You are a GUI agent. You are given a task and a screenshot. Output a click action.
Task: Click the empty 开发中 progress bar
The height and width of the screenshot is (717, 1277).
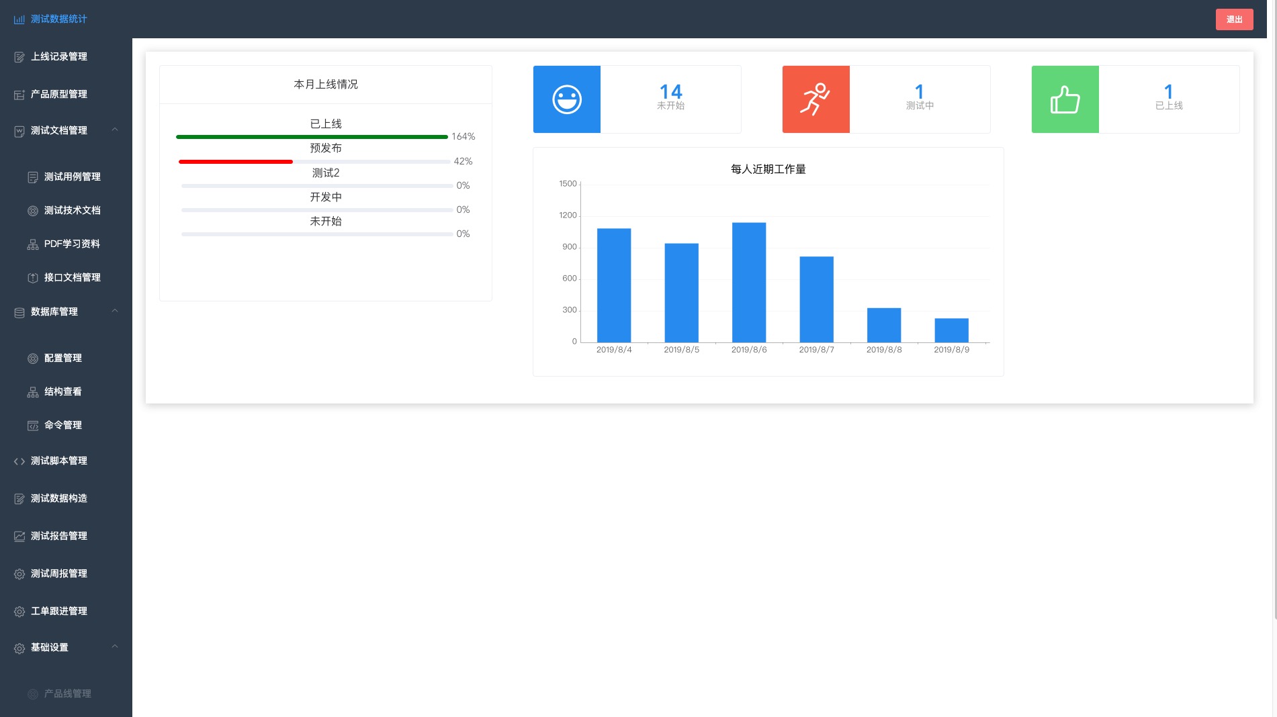(x=317, y=210)
